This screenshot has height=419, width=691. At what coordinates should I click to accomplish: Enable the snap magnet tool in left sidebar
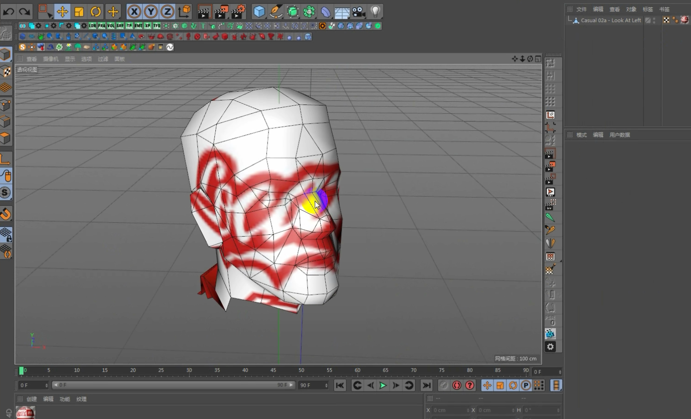tap(5, 214)
